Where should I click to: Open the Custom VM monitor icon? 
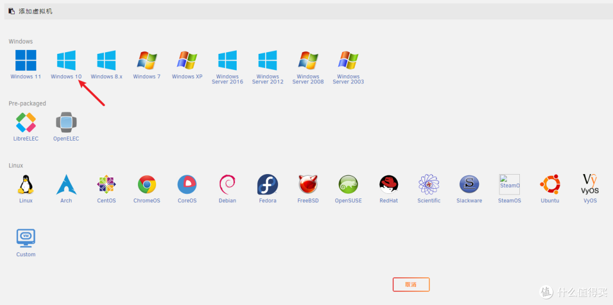tap(26, 238)
